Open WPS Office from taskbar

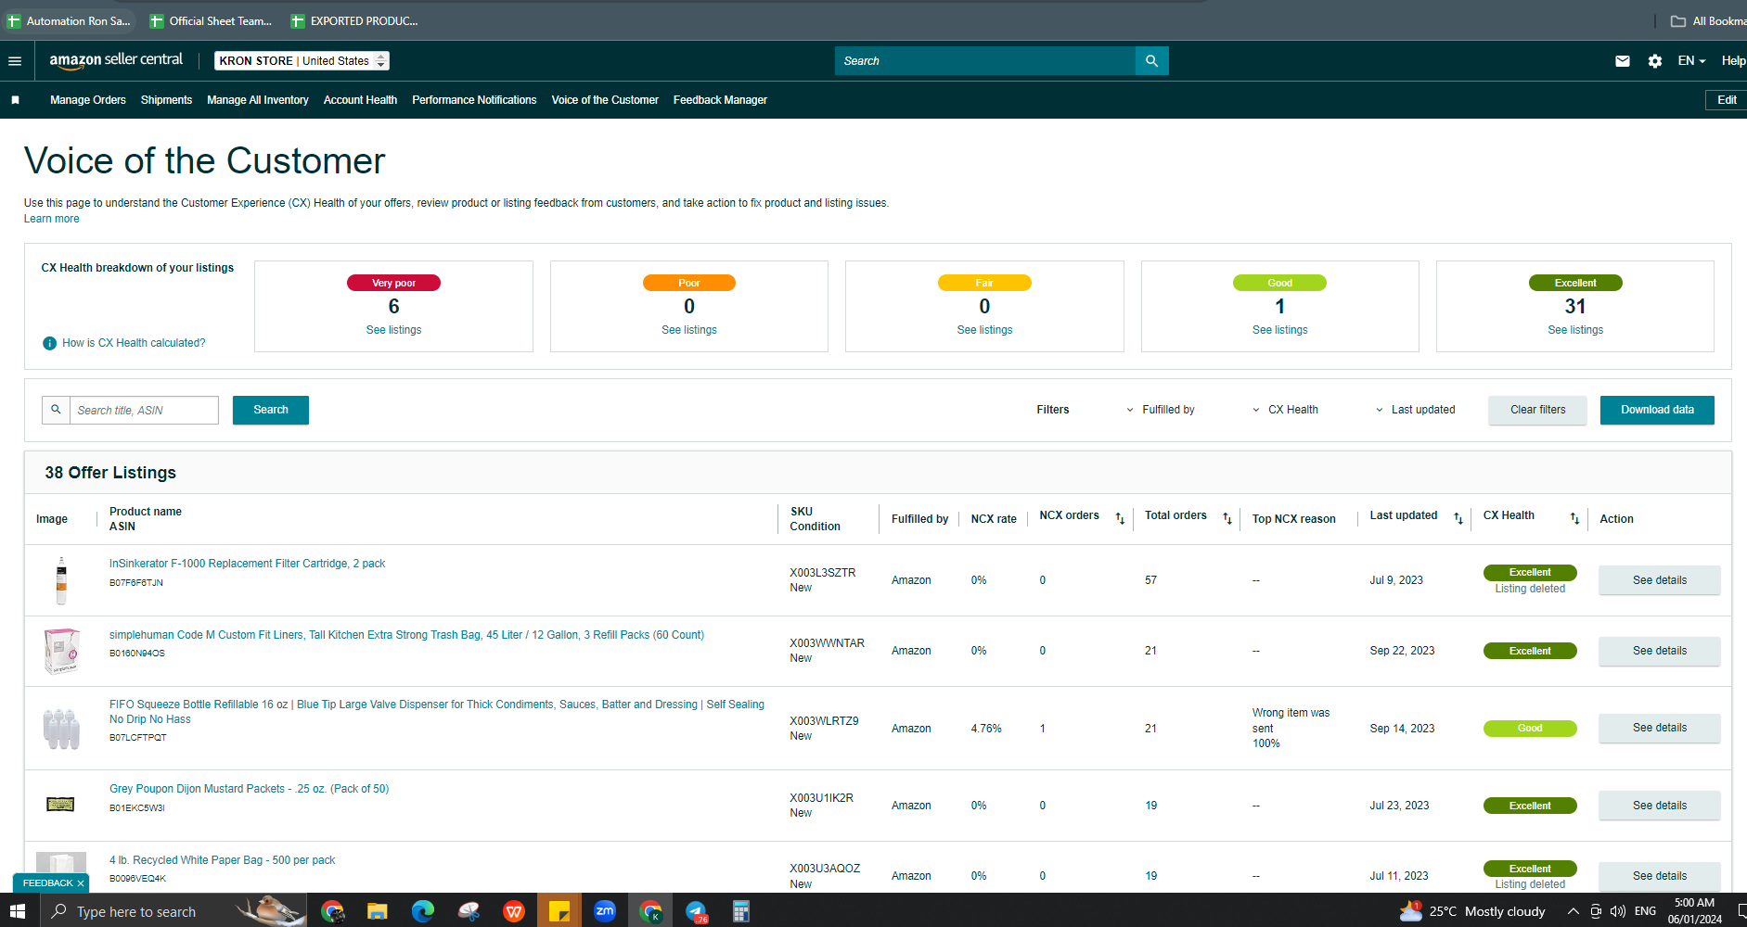pyautogui.click(x=514, y=911)
